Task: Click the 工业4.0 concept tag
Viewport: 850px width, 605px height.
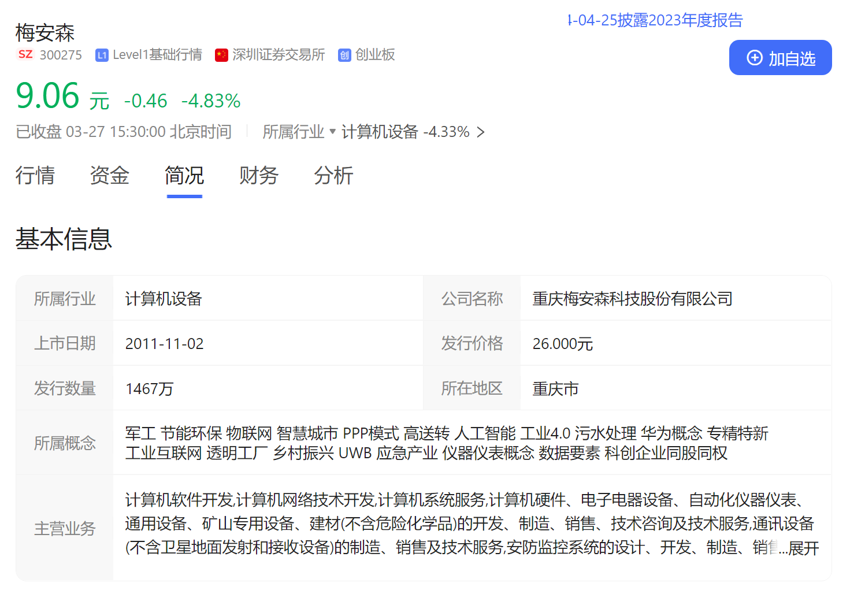Action: [x=545, y=433]
